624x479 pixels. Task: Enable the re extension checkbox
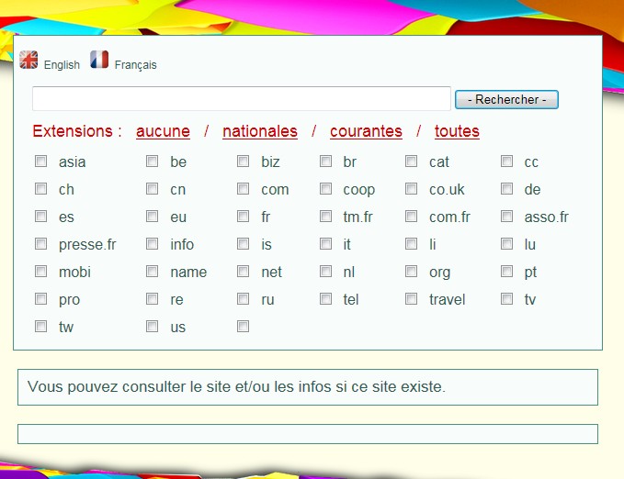click(152, 299)
